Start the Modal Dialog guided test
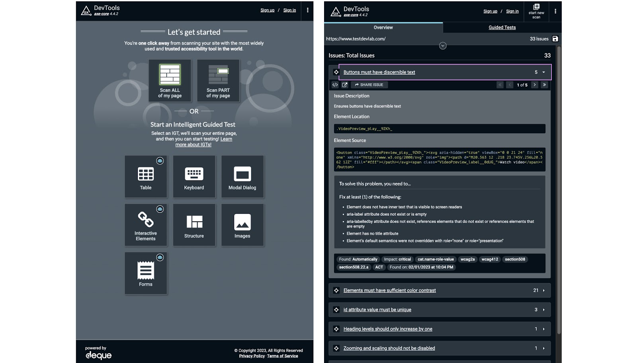Screen dimensions: 637x363 tap(242, 177)
